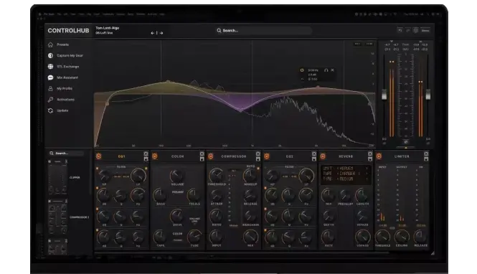The image size is (477, 274).
Task: Open settings gear in top-right toolbar
Action: click(x=415, y=30)
